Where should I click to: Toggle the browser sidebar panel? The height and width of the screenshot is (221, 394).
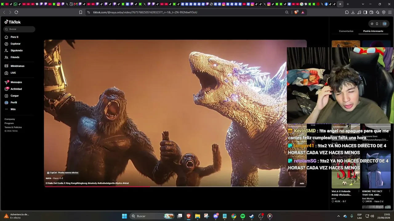365,12
